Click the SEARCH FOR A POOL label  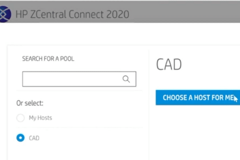click(48, 59)
